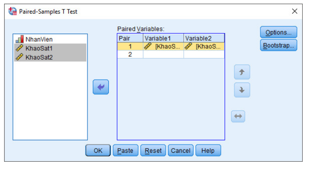The width and height of the screenshot is (310, 169).
Task: Click the ruler icon beside KhaoSat2
Action: 20,57
